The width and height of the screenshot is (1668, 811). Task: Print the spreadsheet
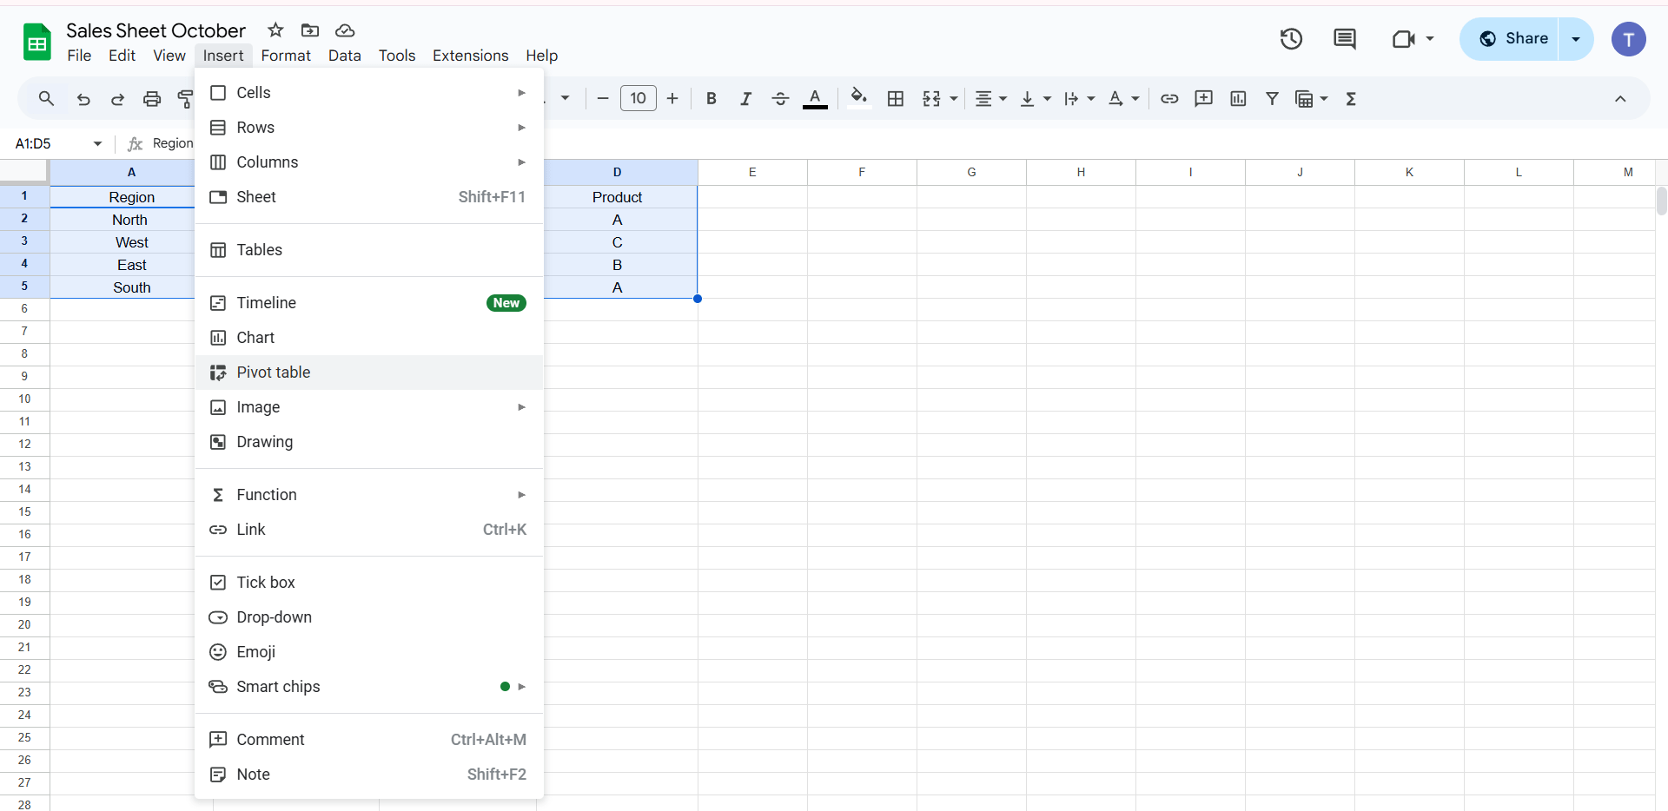click(152, 98)
